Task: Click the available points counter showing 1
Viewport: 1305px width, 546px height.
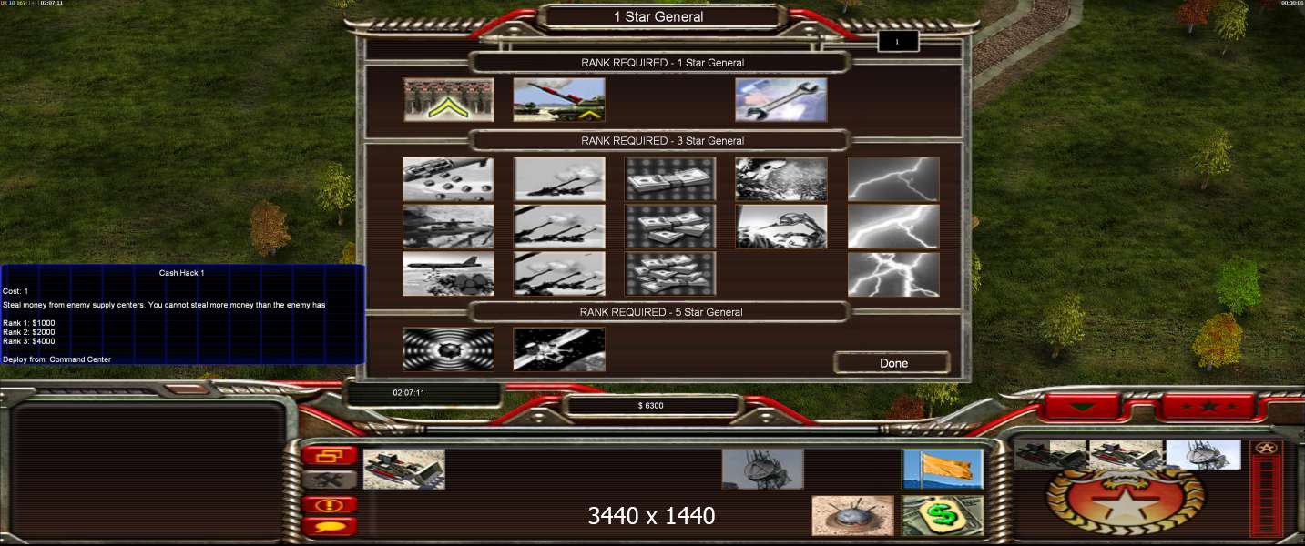Action: coord(897,42)
